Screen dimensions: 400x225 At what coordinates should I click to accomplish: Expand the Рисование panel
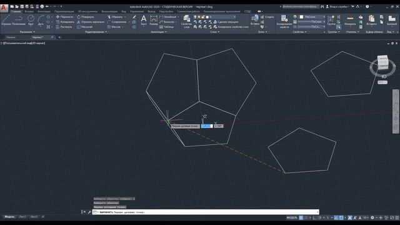click(x=27, y=32)
